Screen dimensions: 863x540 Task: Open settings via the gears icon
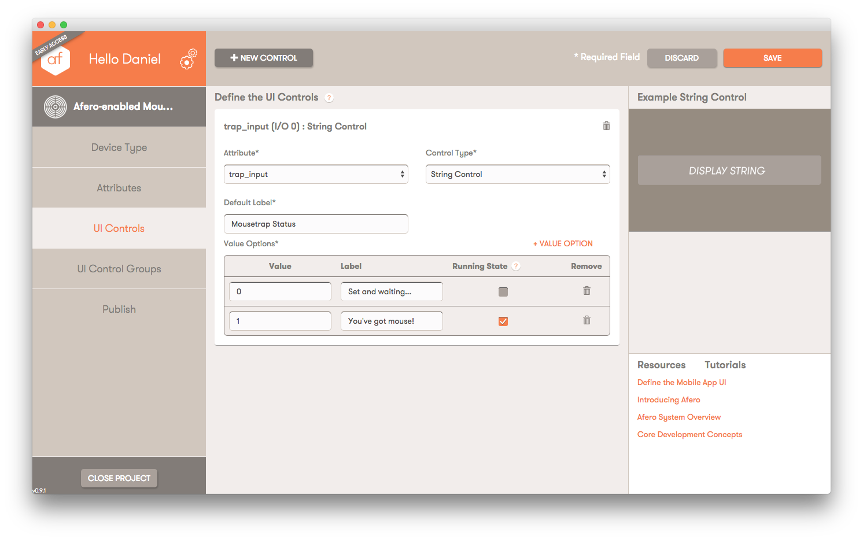point(188,59)
